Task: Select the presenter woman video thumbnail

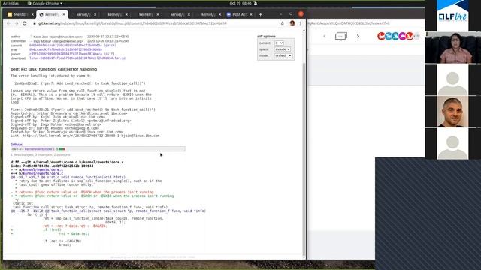Action: click(452, 48)
